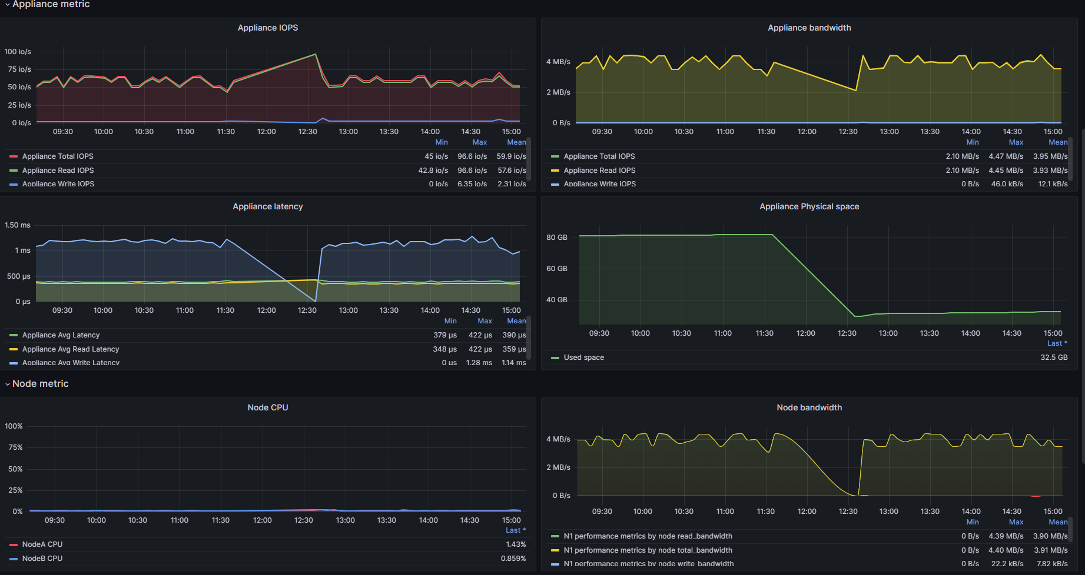Sort Physical space legend by Last *
Screen dimensions: 1085x575
(x=1057, y=343)
